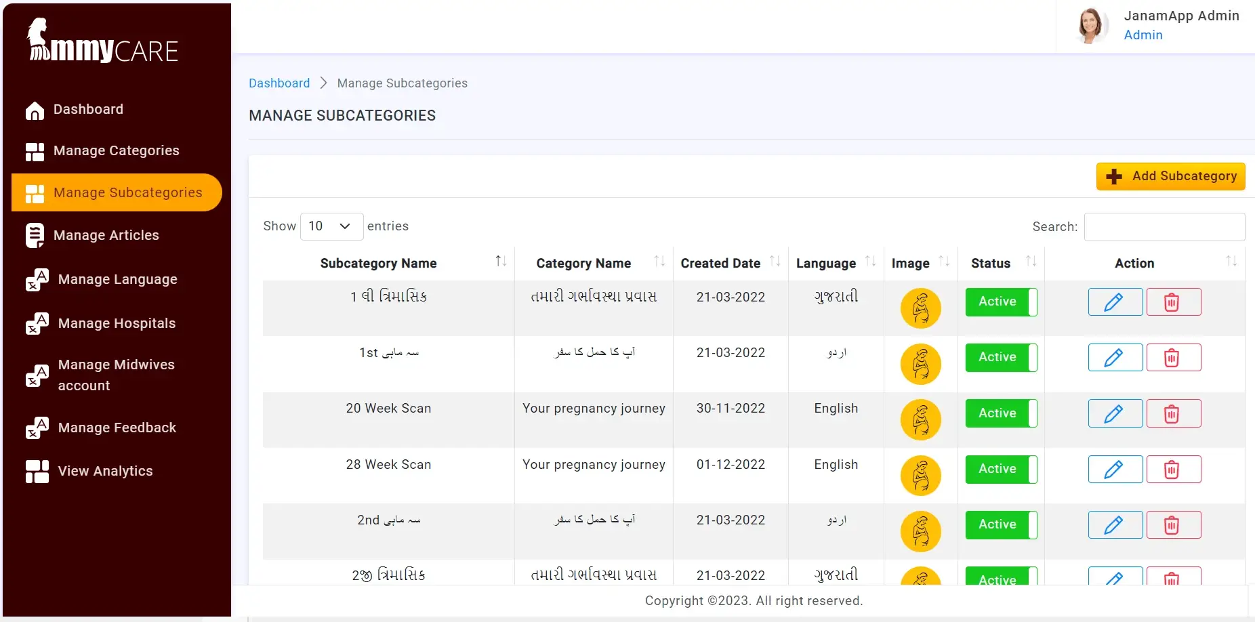1255x622 pixels.
Task: Click the delete trash icon for 28 Week Scan
Action: [1174, 469]
